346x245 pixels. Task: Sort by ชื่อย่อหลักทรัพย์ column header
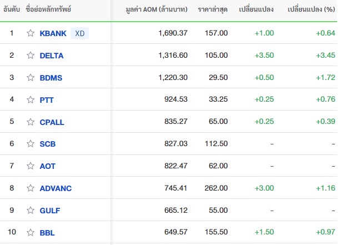tap(48, 9)
